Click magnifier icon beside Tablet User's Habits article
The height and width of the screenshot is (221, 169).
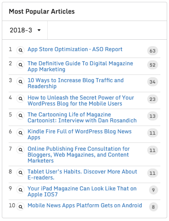(20, 173)
